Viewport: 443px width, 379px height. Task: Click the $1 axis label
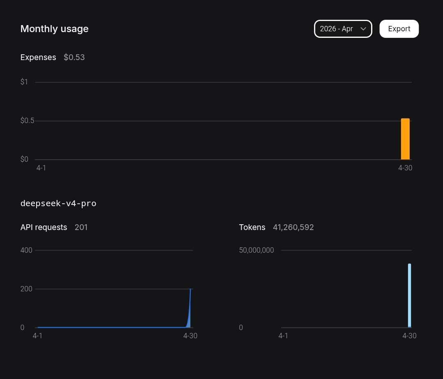[24, 82]
